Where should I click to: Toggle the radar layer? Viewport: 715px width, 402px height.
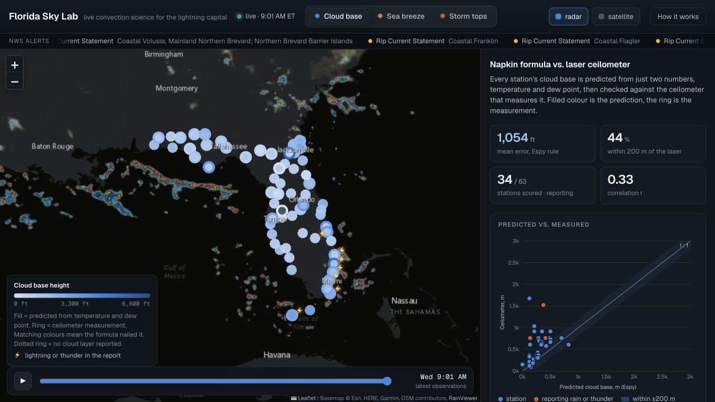[x=568, y=16]
